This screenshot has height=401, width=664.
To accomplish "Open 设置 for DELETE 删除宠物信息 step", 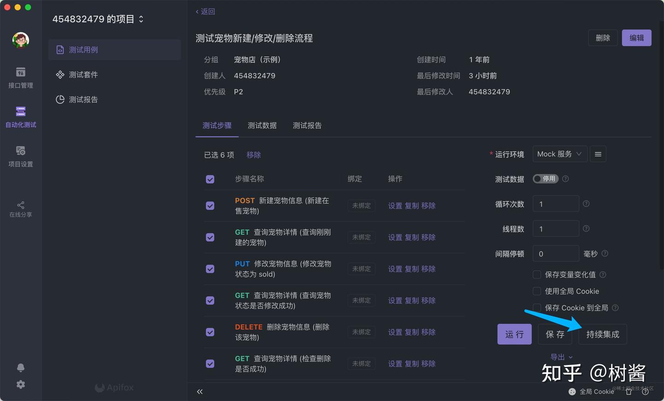I will (395, 332).
